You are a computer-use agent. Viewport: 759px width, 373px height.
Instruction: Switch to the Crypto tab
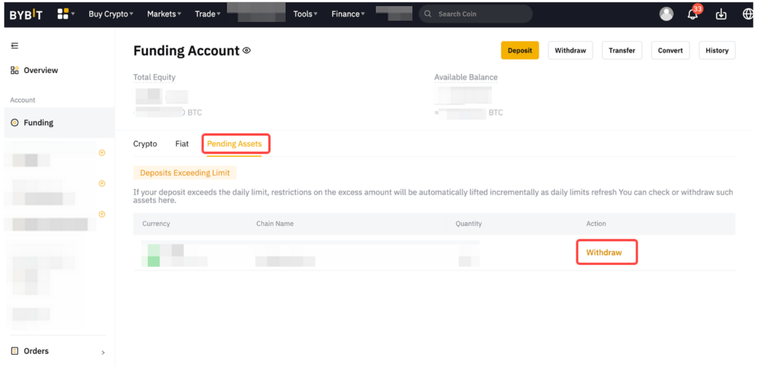145,144
